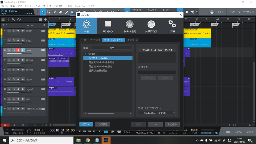This screenshot has width=256, height=144.
Task: Select the Mute speaker tool
Action: pyautogui.click(x=73, y=12)
